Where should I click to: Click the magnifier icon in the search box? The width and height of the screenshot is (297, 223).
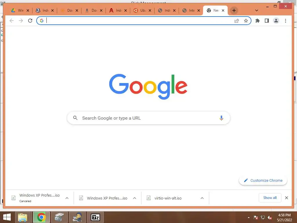(75, 118)
